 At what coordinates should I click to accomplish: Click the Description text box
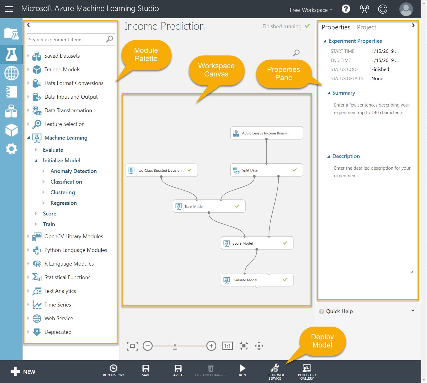pyautogui.click(x=372, y=217)
